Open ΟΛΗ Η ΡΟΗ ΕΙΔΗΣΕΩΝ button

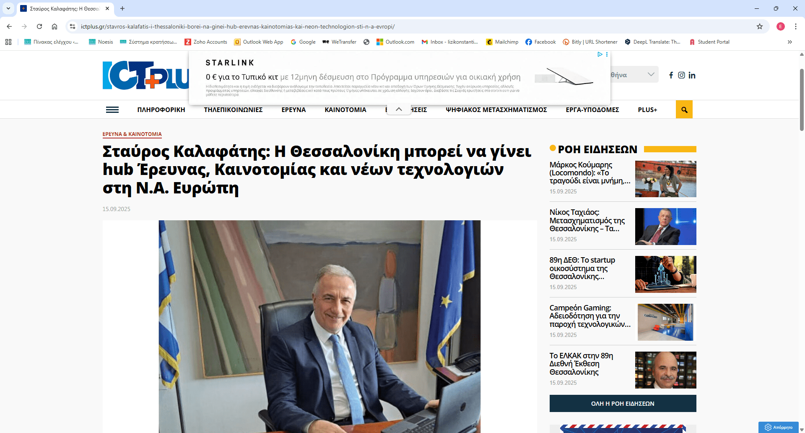click(x=623, y=403)
